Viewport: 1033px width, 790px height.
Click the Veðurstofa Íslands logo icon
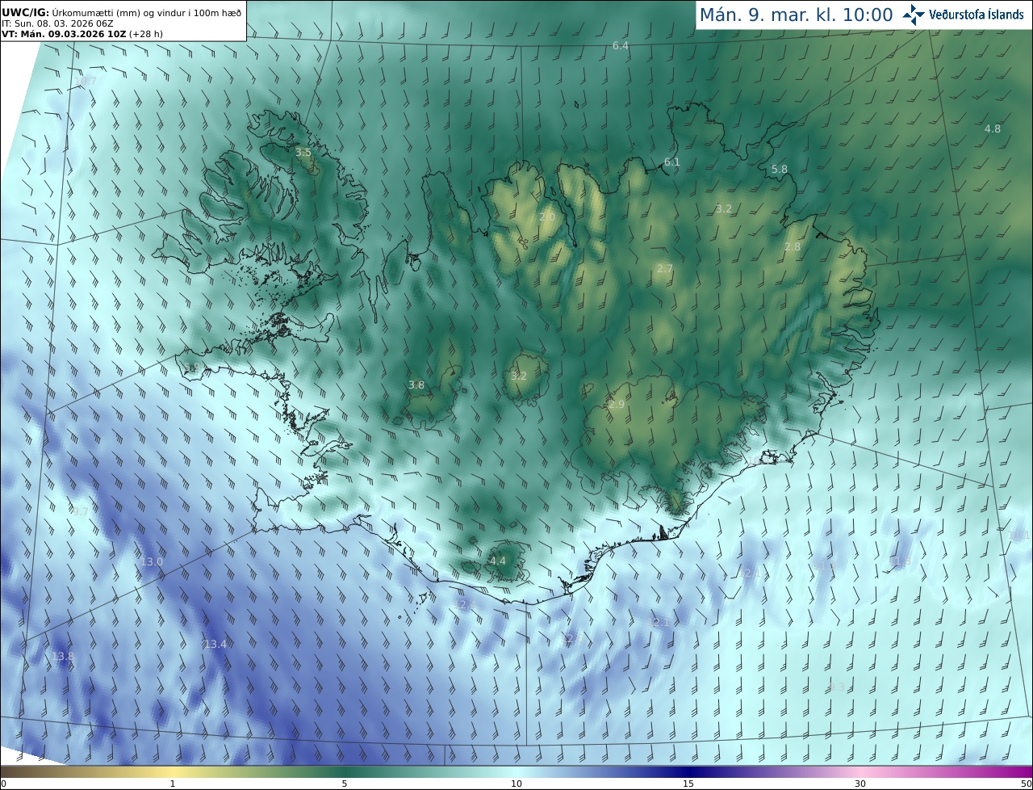tap(914, 15)
